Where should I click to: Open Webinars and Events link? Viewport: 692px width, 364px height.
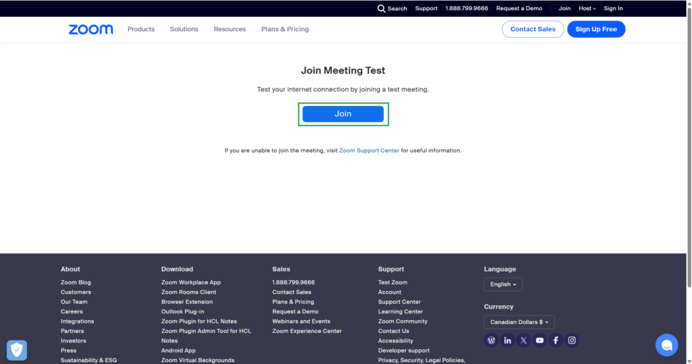301,321
